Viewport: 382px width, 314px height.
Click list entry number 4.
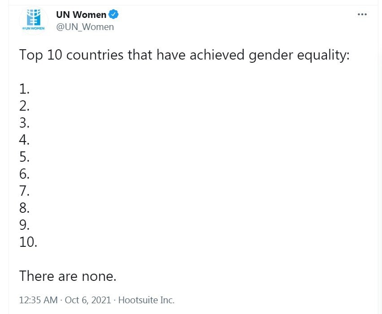pos(24,140)
